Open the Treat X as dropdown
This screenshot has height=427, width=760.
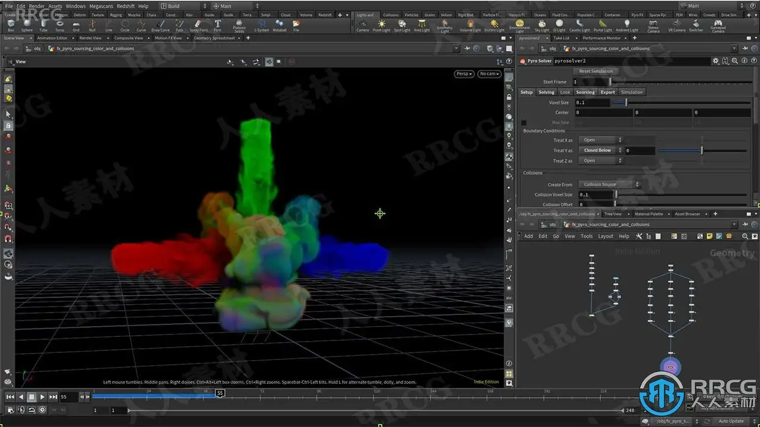point(600,140)
